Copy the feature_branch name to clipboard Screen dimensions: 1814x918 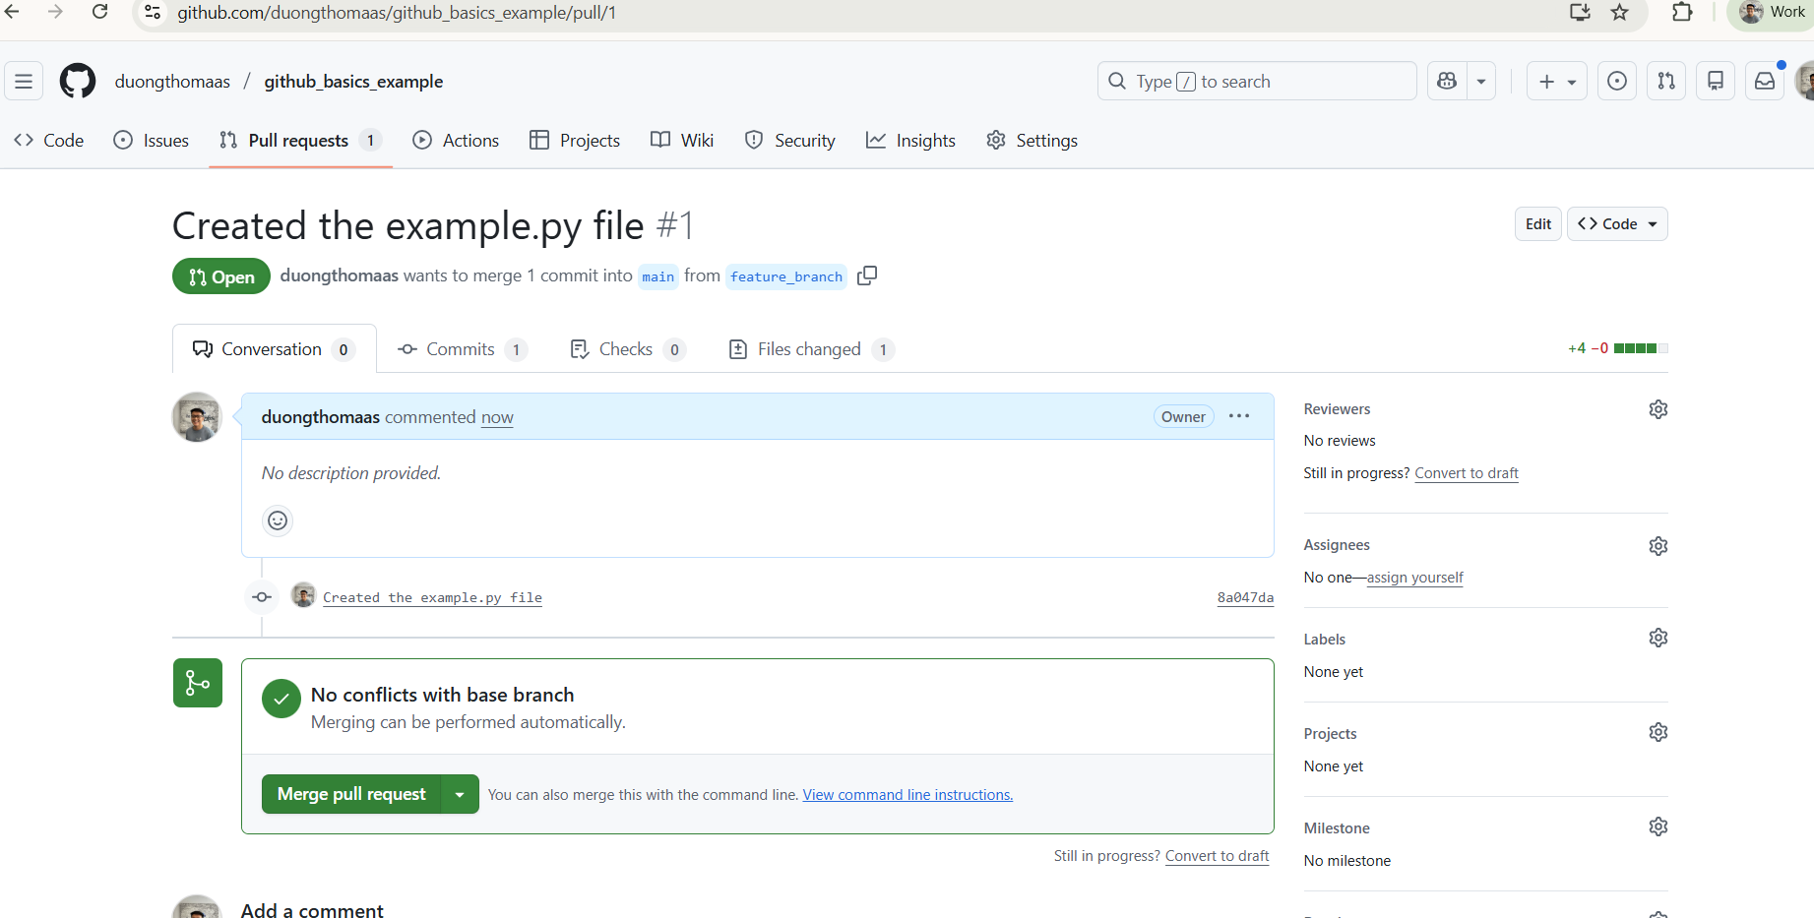(x=867, y=275)
